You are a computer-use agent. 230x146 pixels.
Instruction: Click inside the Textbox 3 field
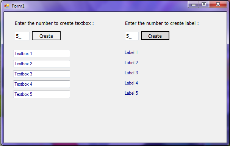pyautogui.click(x=42, y=74)
